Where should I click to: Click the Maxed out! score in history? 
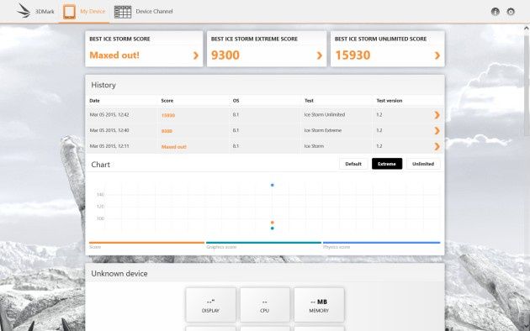(x=174, y=147)
